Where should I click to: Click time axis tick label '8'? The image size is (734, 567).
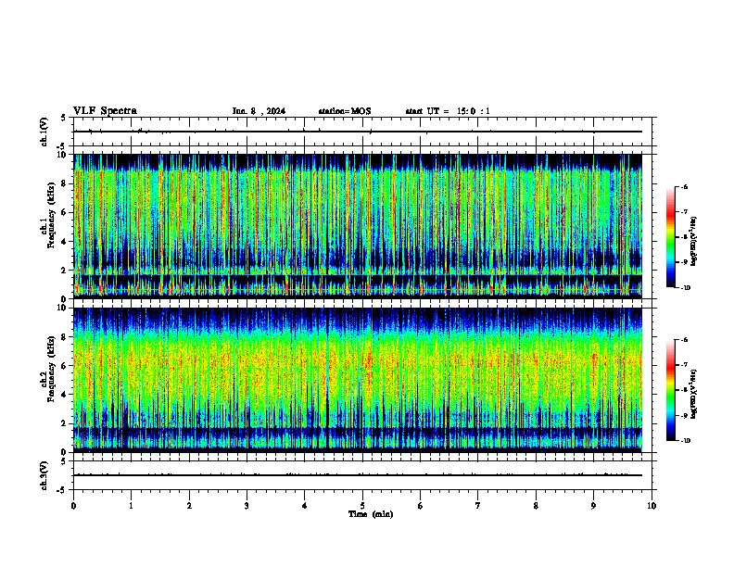536,506
